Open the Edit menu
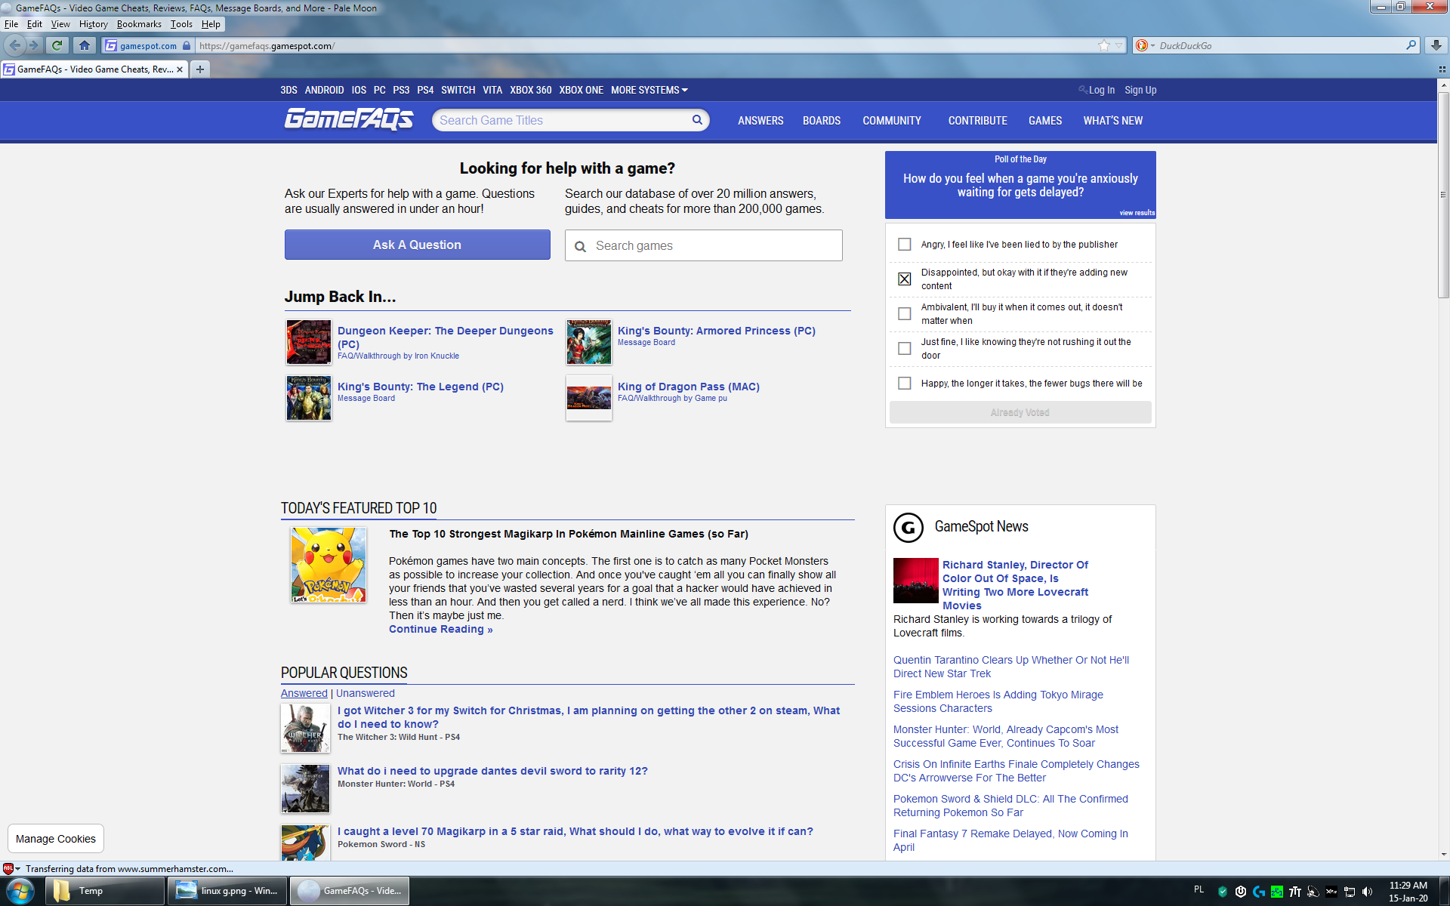 click(35, 24)
